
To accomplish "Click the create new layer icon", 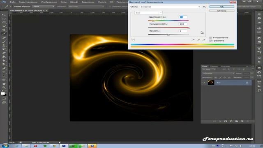I will [242, 121].
